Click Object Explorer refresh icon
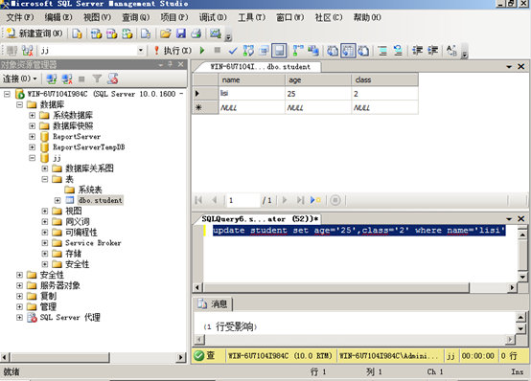This screenshot has width=531, height=381. 112,79
